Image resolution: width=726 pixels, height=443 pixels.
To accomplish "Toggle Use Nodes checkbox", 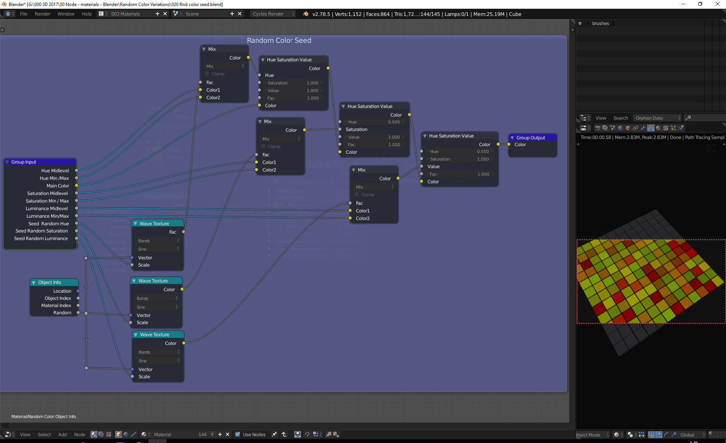I will (237, 434).
